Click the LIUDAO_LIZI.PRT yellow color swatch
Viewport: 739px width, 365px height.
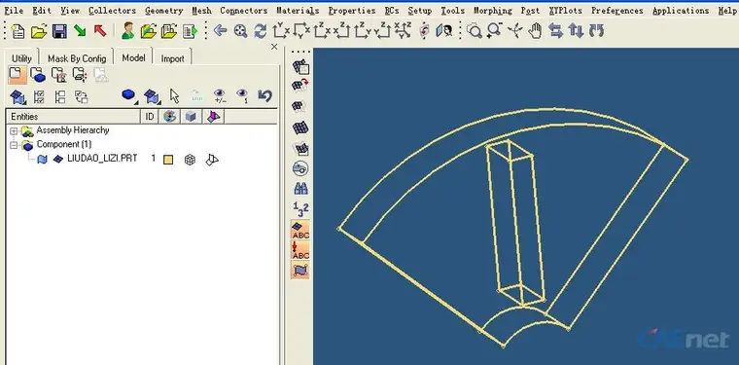168,160
